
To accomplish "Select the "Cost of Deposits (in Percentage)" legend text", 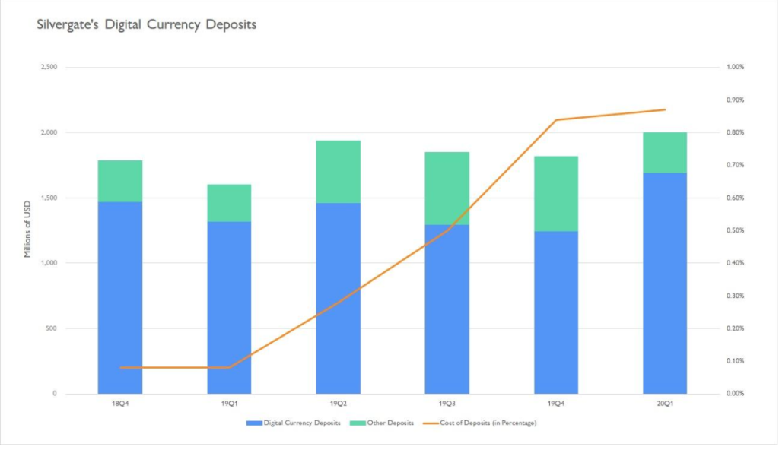I will (488, 423).
